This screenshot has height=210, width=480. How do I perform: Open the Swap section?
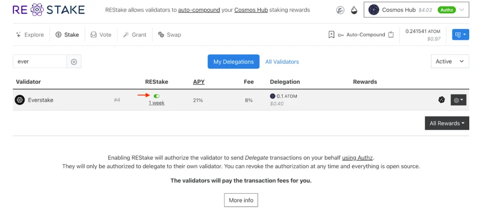(169, 35)
